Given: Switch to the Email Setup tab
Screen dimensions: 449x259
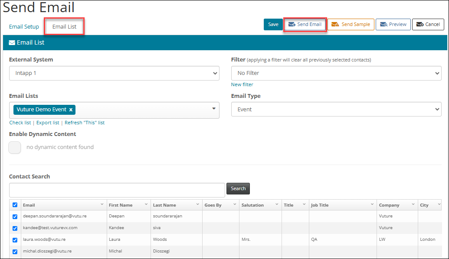Looking at the screenshot, I should click(x=24, y=26).
